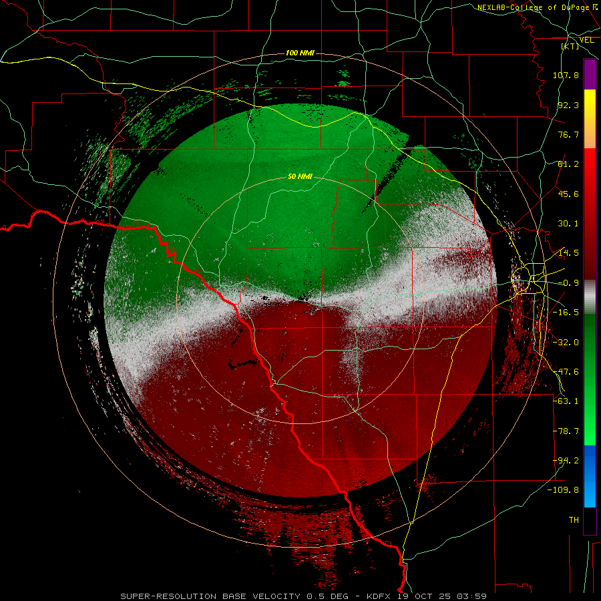Click the 14.5 velocity scale value

568,253
